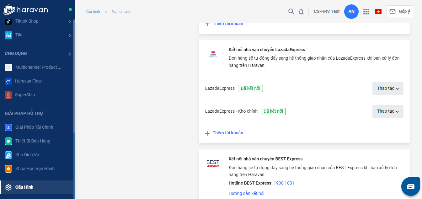This screenshot has width=422, height=199.
Task: Open the notifications bell
Action: click(301, 12)
